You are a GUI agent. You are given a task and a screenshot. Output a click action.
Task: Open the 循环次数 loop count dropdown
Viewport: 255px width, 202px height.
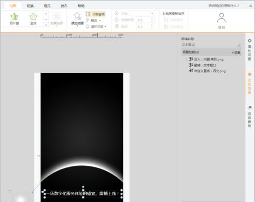click(x=96, y=26)
